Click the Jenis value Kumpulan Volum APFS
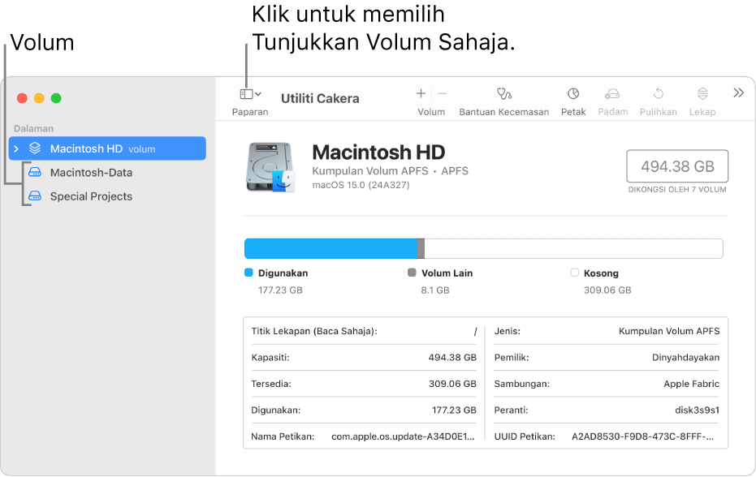The image size is (756, 477). tap(669, 331)
